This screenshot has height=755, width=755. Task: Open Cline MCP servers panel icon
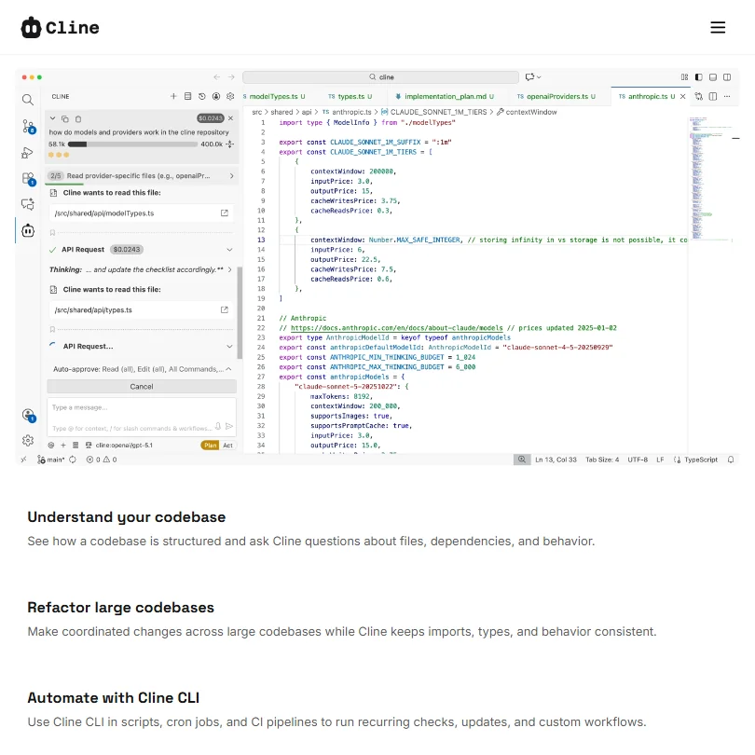187,96
